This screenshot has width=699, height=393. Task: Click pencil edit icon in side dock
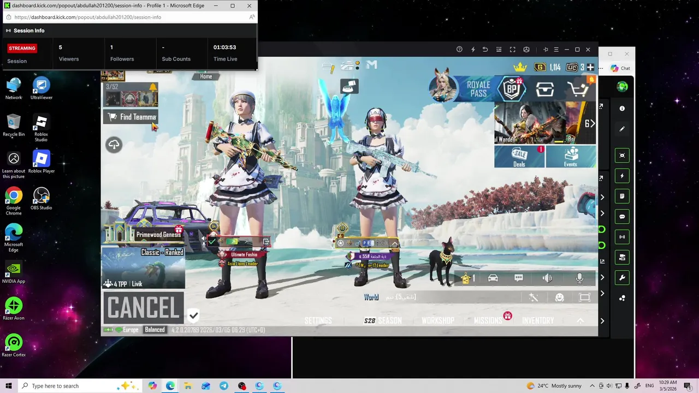[622, 129]
